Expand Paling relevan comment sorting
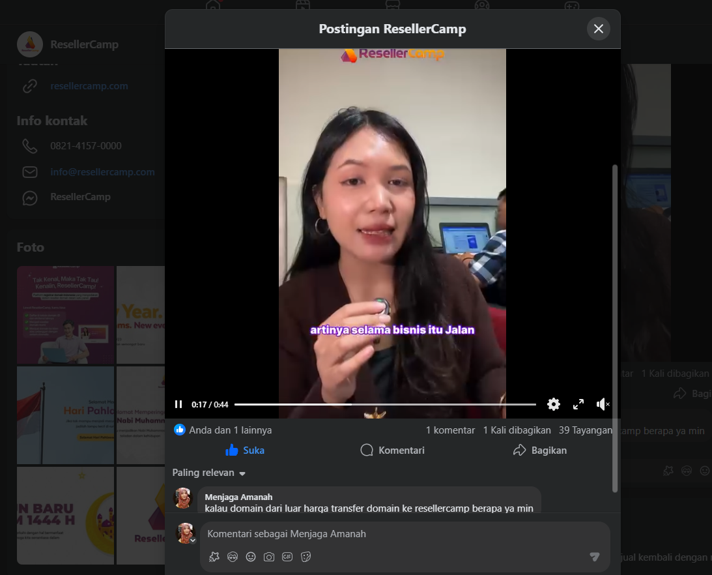The width and height of the screenshot is (712, 575). point(209,473)
